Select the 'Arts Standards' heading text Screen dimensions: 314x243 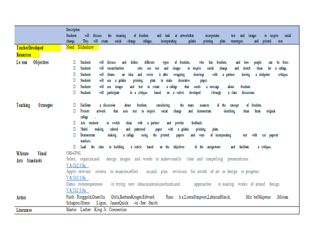click(29, 160)
